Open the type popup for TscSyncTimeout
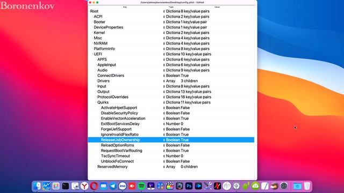Viewport: 344px width, 193px height. coord(164,156)
